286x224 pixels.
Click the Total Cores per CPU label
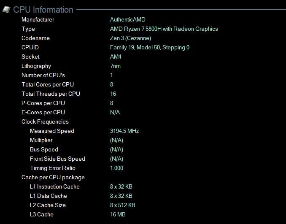(48, 84)
